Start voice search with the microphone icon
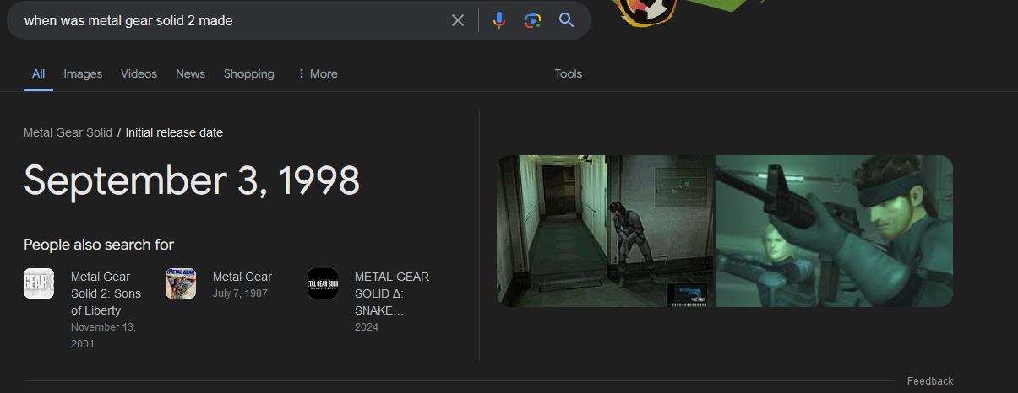1018x393 pixels. pyautogui.click(x=499, y=20)
